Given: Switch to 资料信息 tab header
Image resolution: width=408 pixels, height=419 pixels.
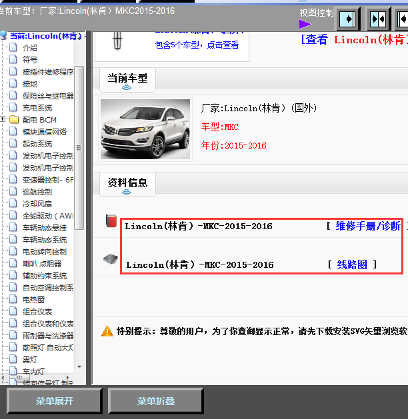Looking at the screenshot, I should tap(127, 185).
